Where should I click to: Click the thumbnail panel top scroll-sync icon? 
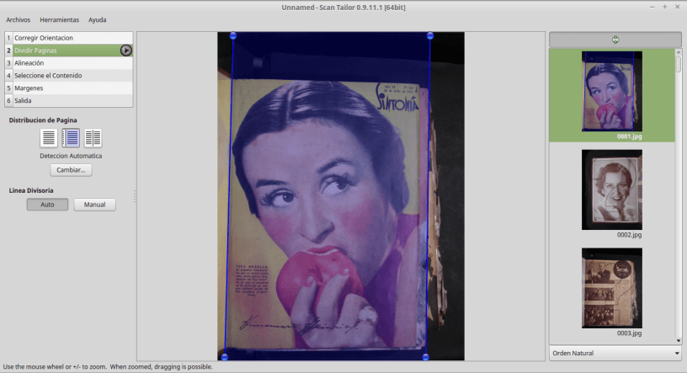615,40
